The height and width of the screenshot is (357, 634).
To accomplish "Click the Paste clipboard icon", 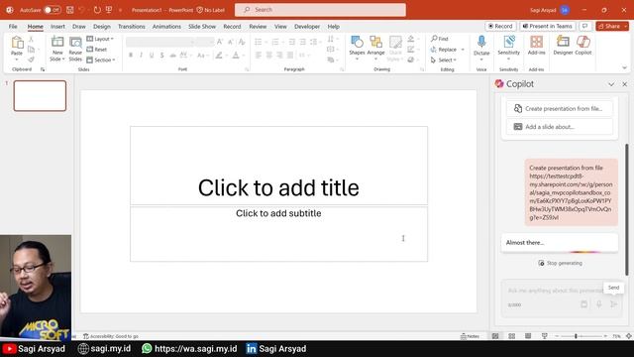I will pyautogui.click(x=17, y=42).
